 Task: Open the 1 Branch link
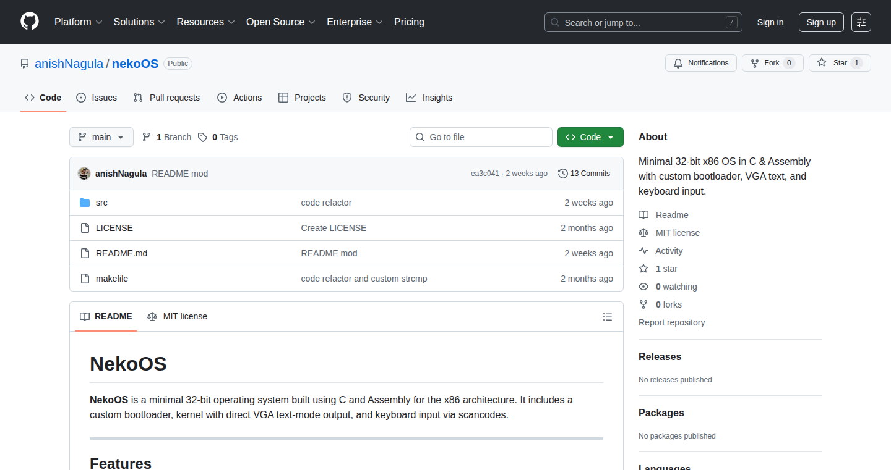click(x=166, y=137)
